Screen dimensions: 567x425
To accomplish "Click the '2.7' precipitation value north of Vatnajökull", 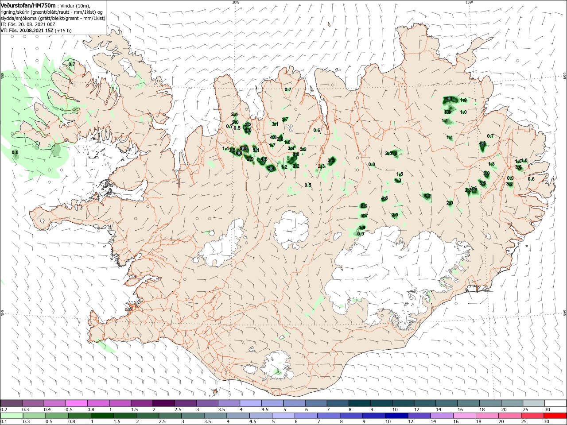I will tap(365, 216).
